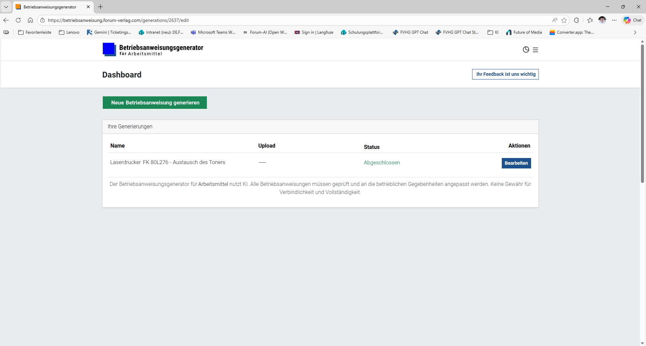
Task: Click Ihr Feedback ist uns wichtig
Action: (505, 74)
